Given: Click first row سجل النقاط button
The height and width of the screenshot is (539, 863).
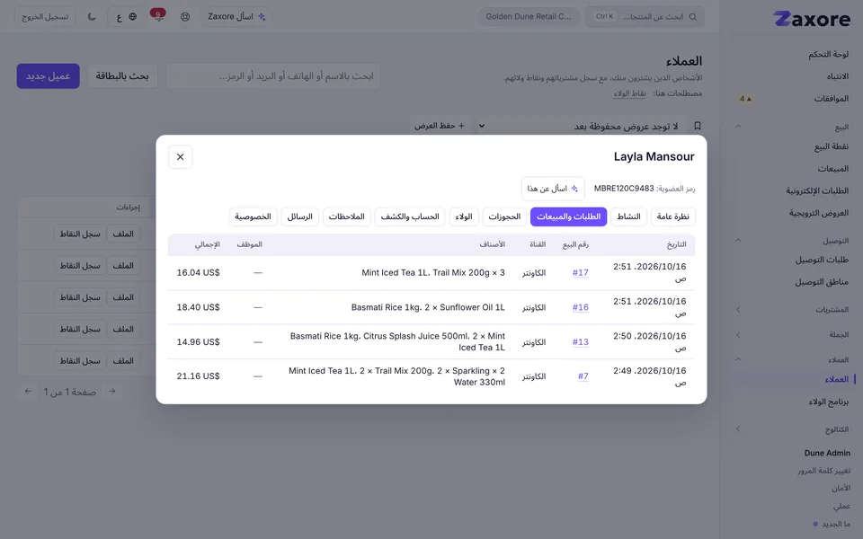Looking at the screenshot, I should point(80,234).
